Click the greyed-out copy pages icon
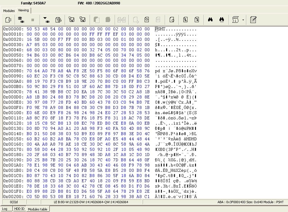The height and width of the screenshot is (212, 288). 96,20
